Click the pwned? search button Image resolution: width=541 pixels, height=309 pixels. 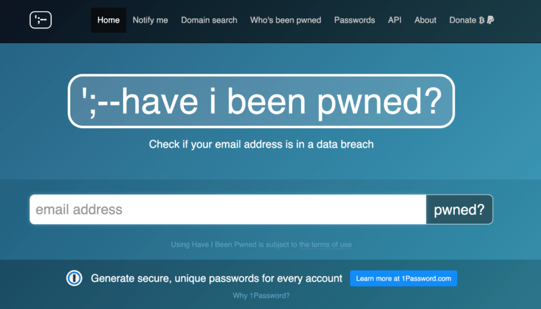(459, 209)
